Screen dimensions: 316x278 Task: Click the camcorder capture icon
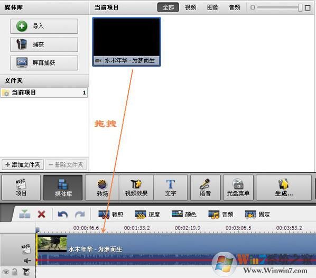[22, 44]
